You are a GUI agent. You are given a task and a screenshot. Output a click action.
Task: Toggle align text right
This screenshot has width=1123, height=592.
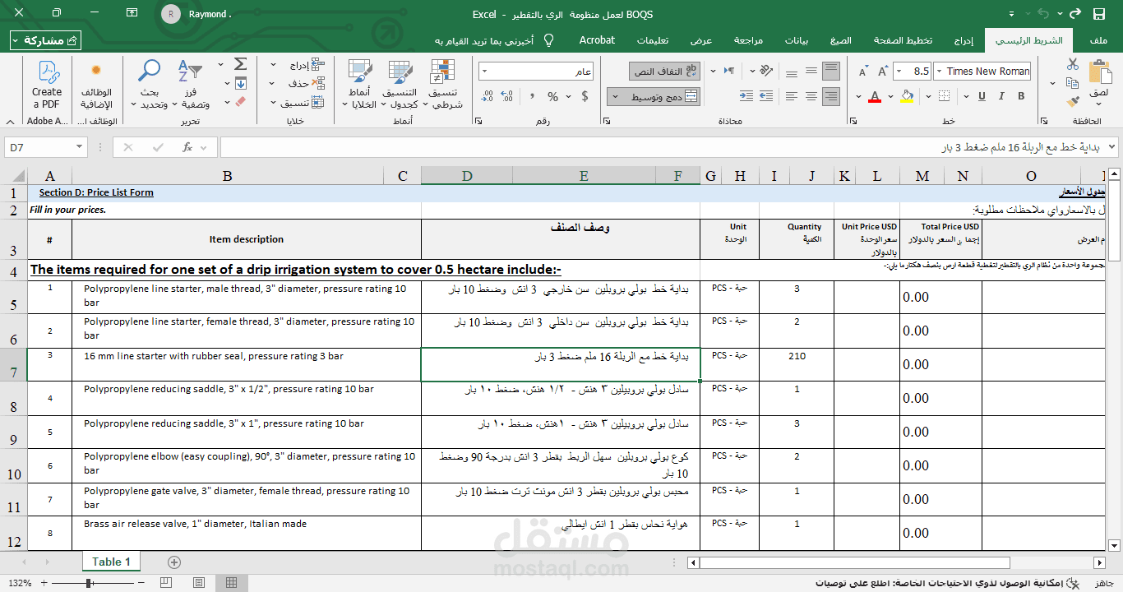[x=830, y=96]
